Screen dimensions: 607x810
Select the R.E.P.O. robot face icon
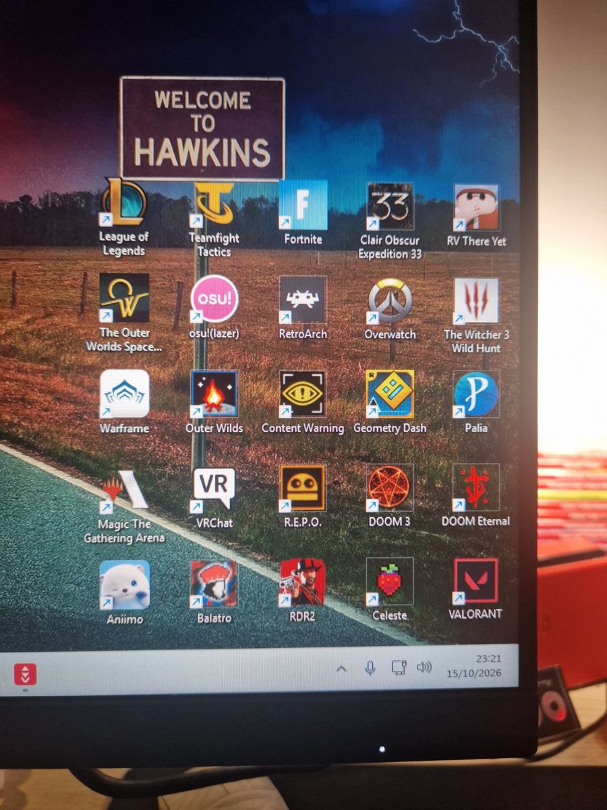[x=303, y=488]
